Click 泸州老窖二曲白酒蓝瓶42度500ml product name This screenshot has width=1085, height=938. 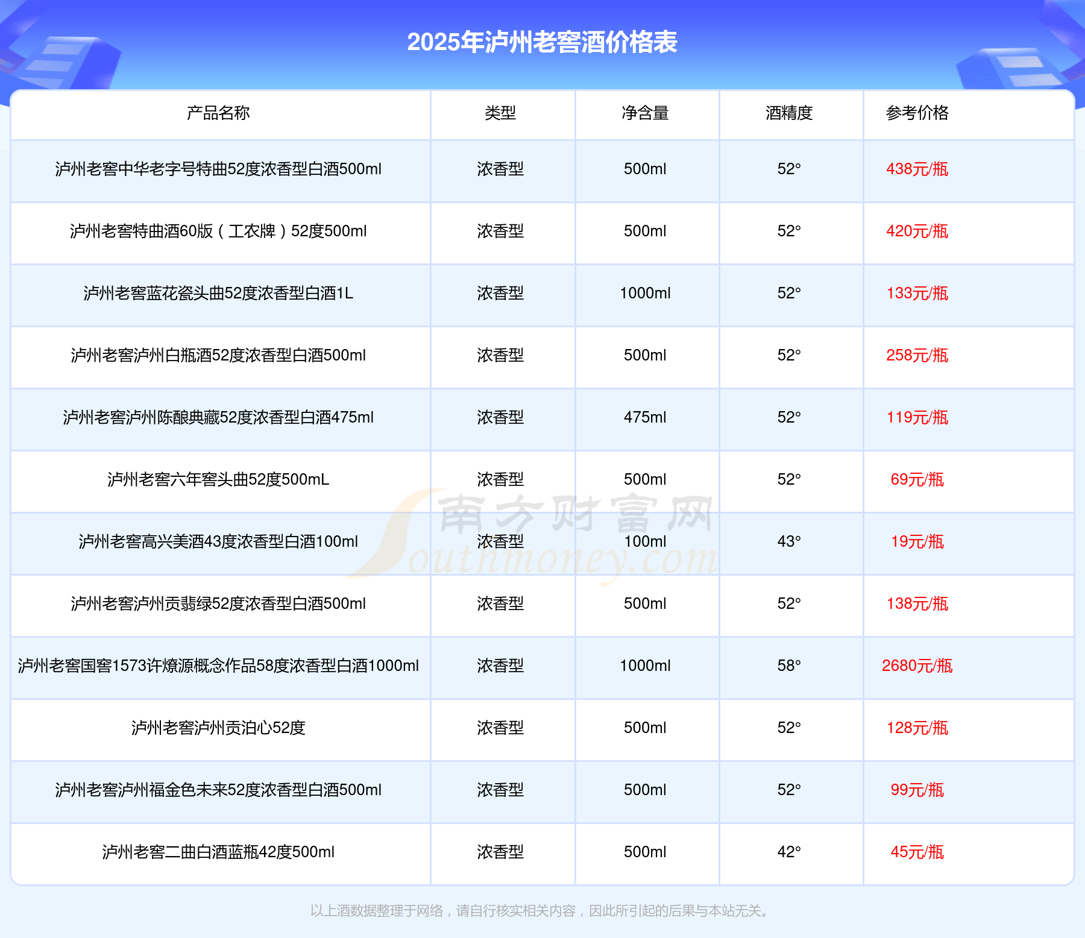[218, 852]
